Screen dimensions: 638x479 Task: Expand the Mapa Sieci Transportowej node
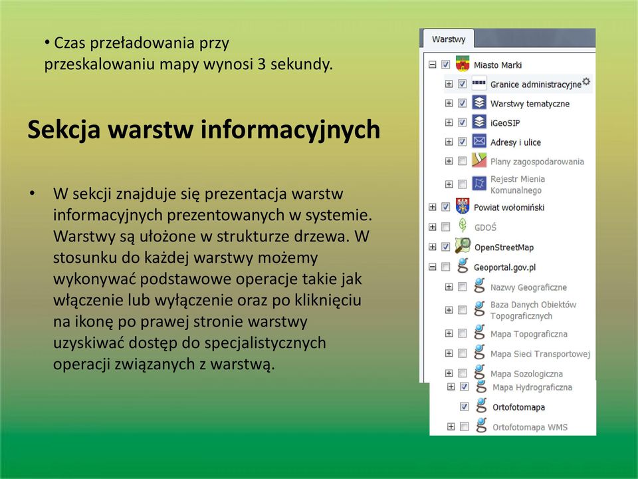click(x=449, y=353)
